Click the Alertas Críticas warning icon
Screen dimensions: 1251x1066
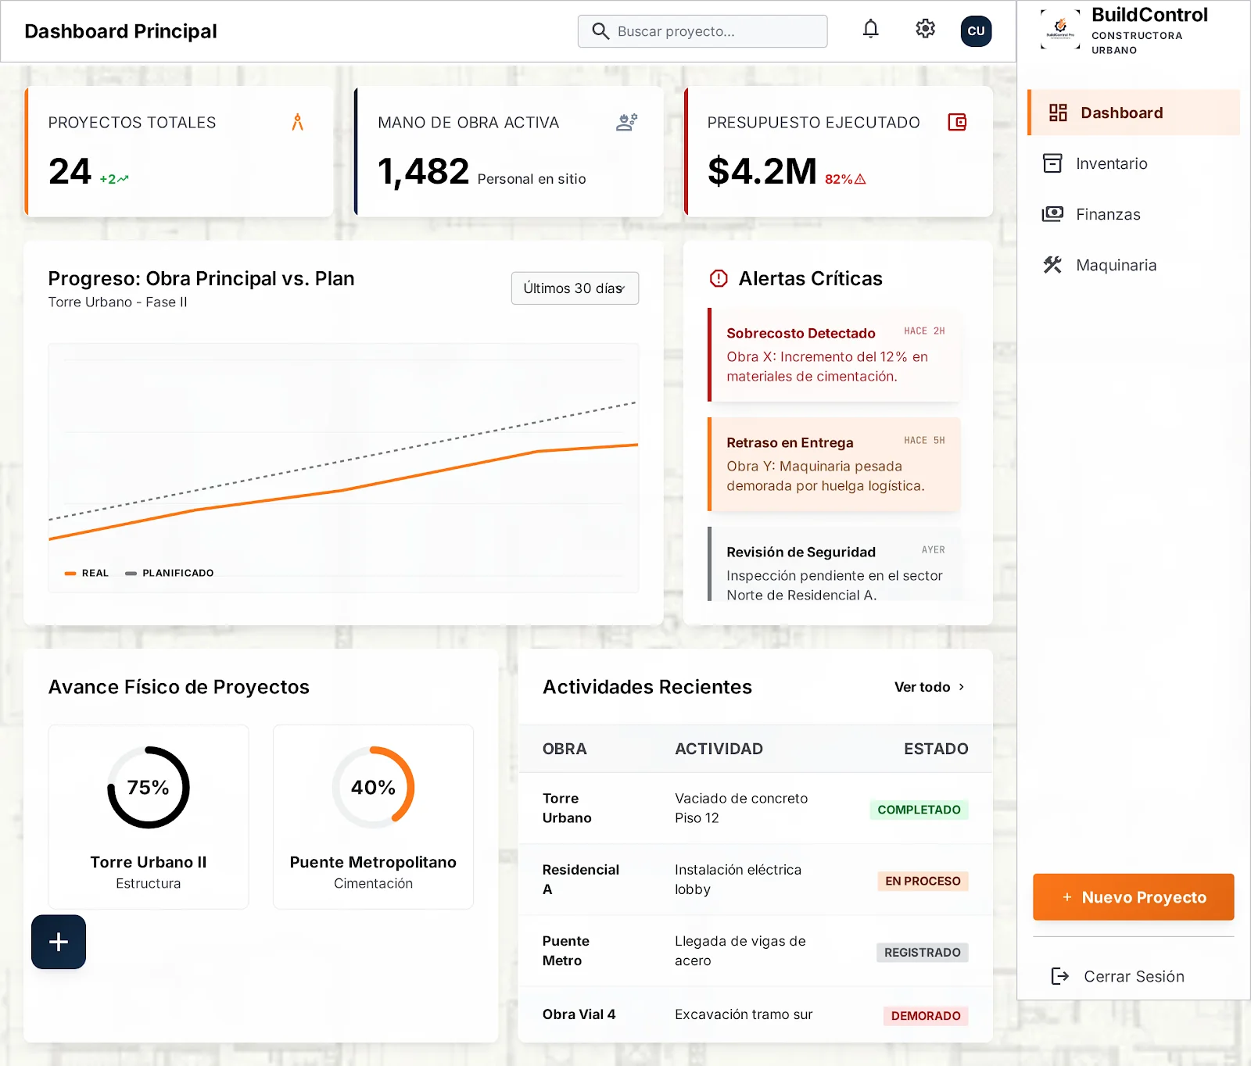click(x=718, y=278)
